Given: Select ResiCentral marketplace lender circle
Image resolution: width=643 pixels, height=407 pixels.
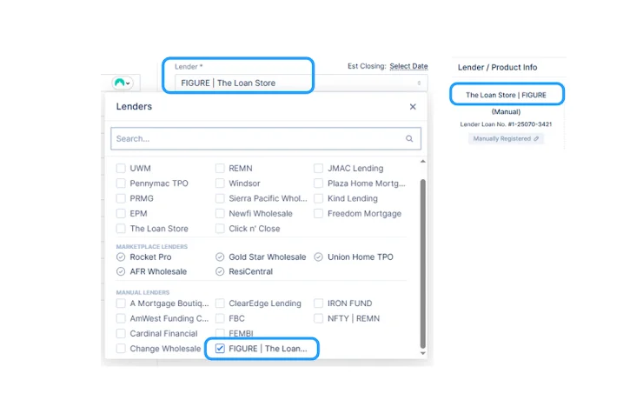Looking at the screenshot, I should tap(220, 271).
